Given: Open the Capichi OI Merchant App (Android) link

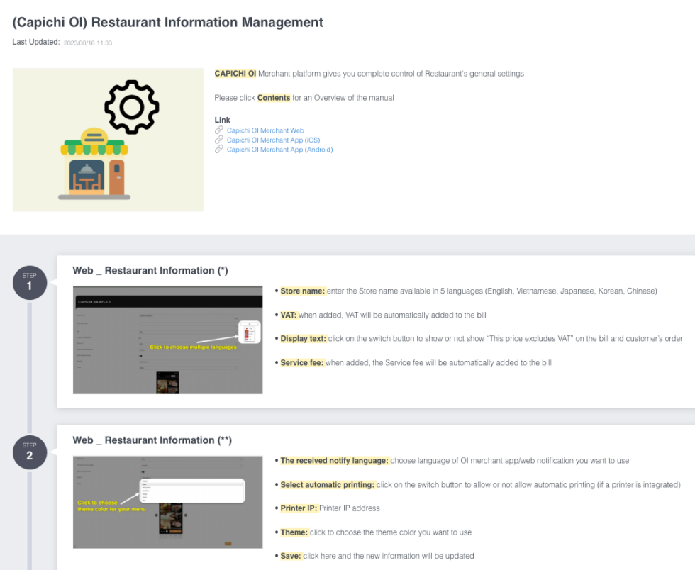Looking at the screenshot, I should point(279,150).
